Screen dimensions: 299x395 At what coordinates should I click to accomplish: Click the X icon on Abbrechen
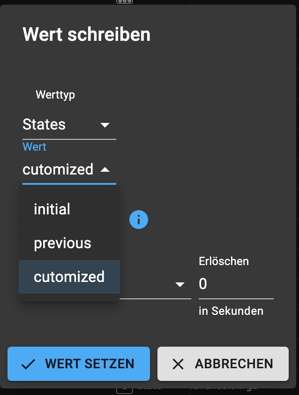pyautogui.click(x=178, y=364)
